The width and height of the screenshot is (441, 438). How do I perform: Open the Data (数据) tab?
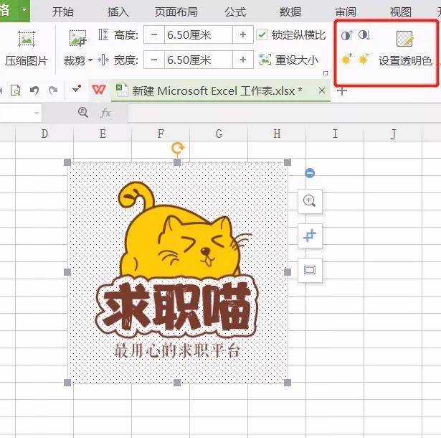pos(290,11)
